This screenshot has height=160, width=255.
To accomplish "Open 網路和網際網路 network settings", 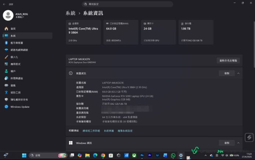I will (28, 50).
